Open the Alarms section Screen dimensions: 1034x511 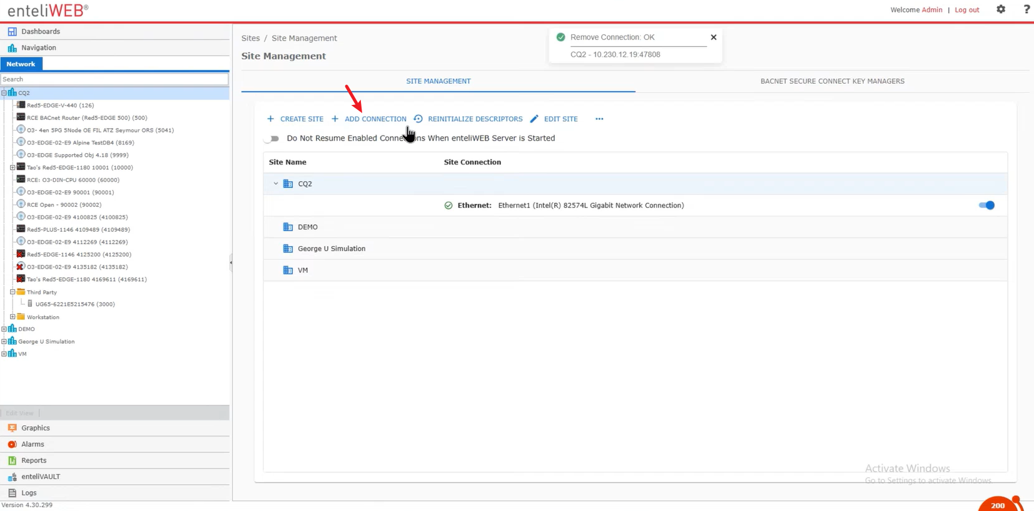click(115, 444)
